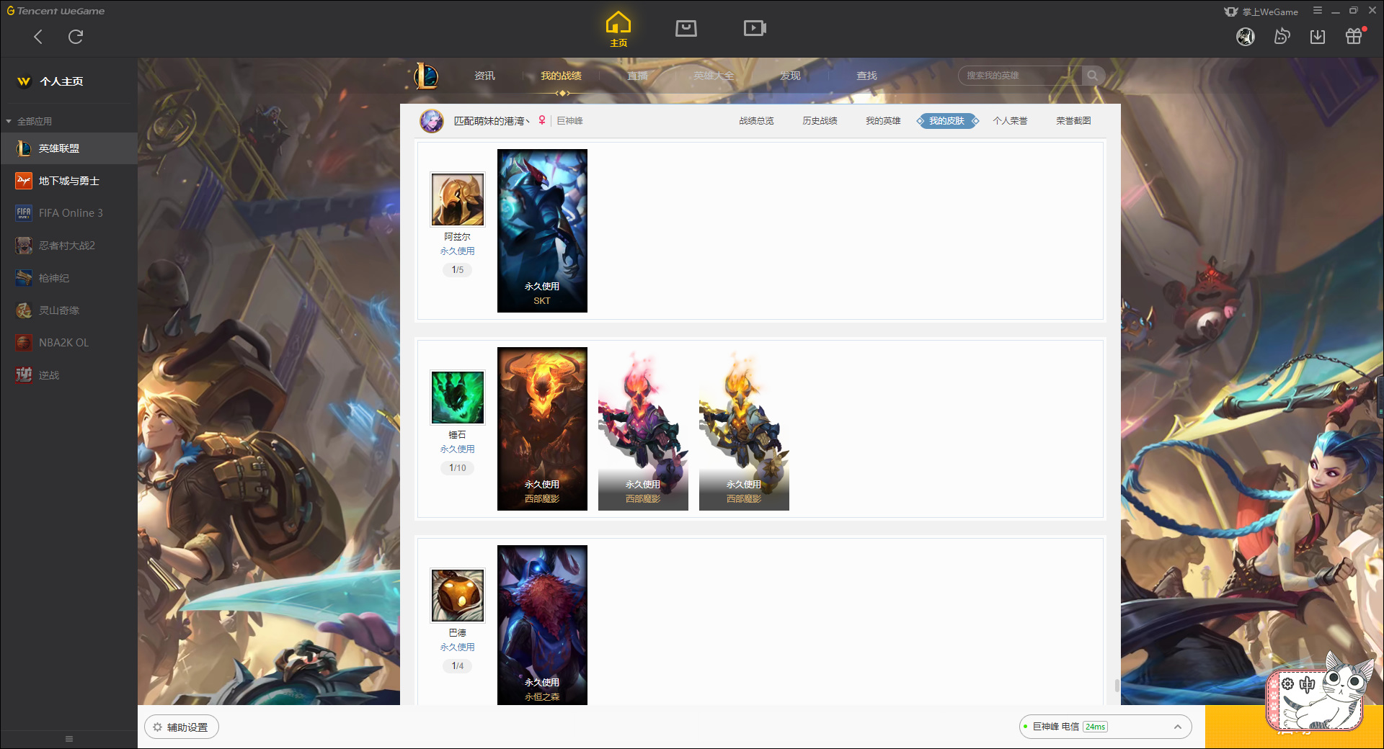Screen dimensions: 1384x749
Task: Select 枪神纪 in the game list
Action: 68,278
